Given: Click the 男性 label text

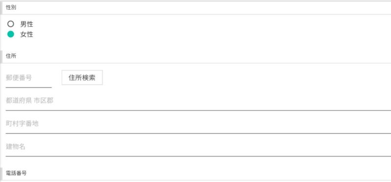Looking at the screenshot, I should [x=27, y=24].
